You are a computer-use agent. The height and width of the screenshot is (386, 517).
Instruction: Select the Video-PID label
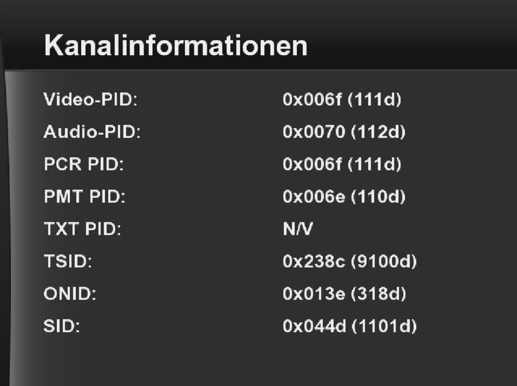90,100
